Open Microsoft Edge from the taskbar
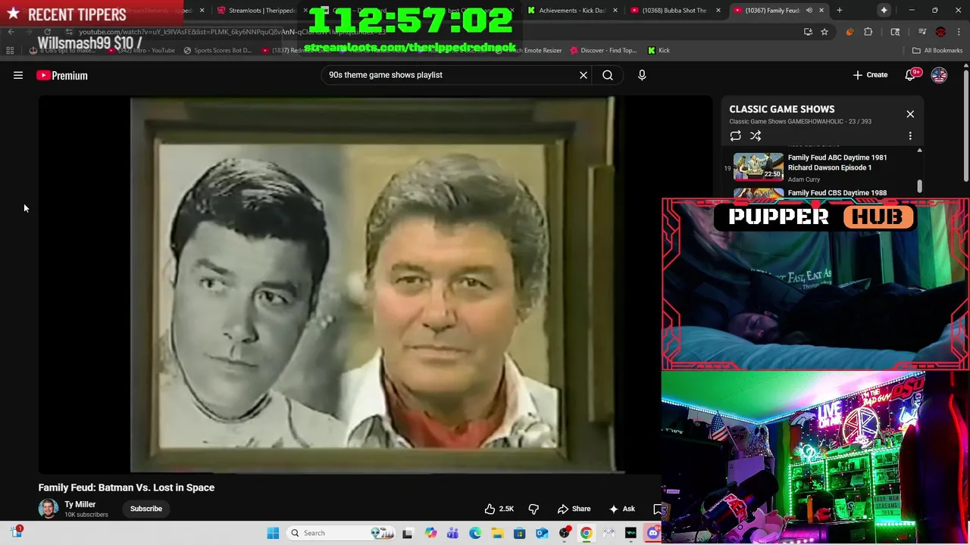Image resolution: width=970 pixels, height=545 pixels. [x=475, y=533]
